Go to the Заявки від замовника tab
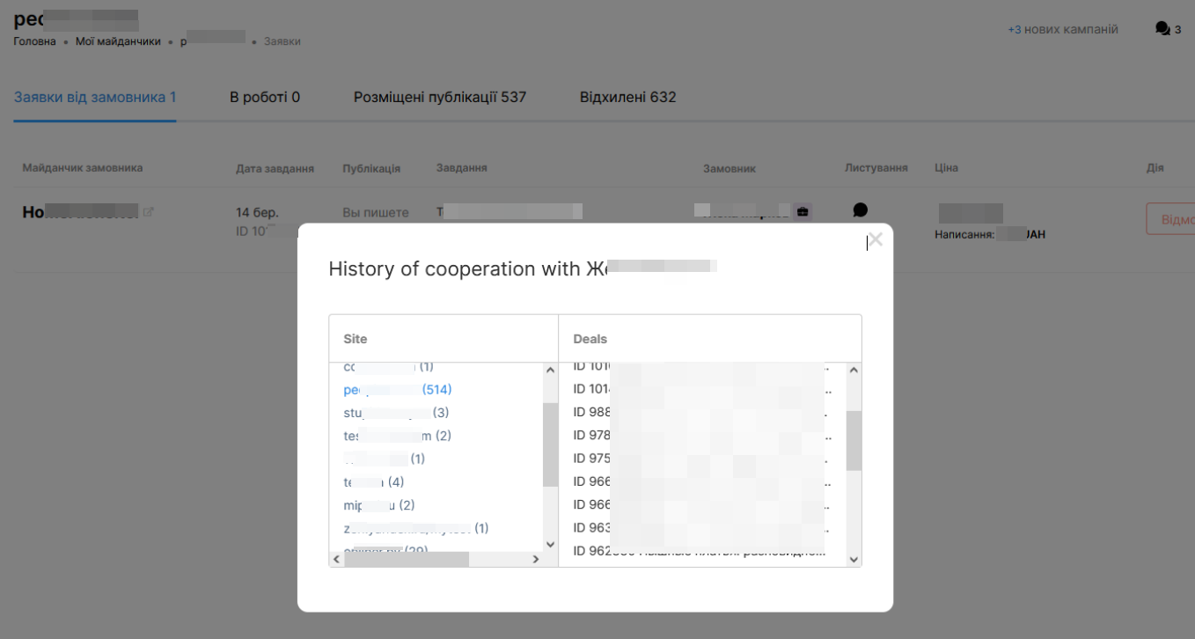Screen dimensions: 1195x639 point(95,97)
